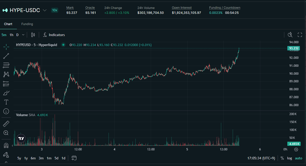This screenshot has width=306, height=166.
Task: Open the emoji icons tool
Action: [x=6, y=111]
